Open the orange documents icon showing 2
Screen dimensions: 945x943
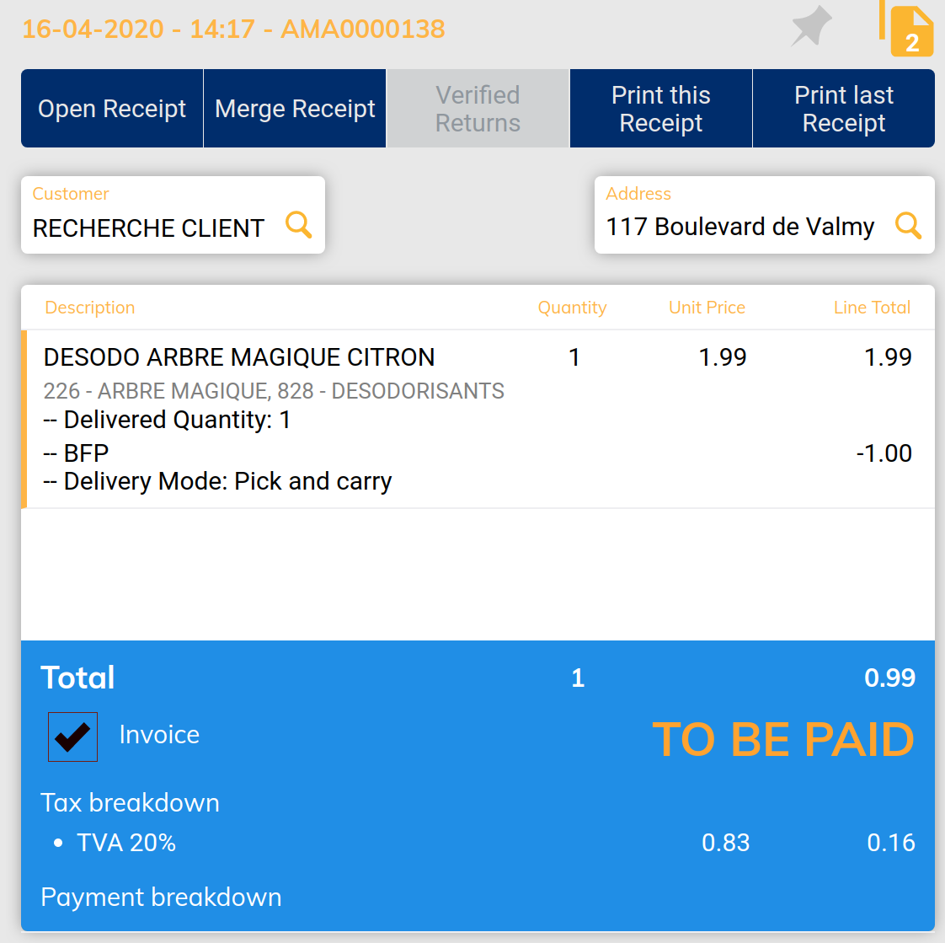910,30
